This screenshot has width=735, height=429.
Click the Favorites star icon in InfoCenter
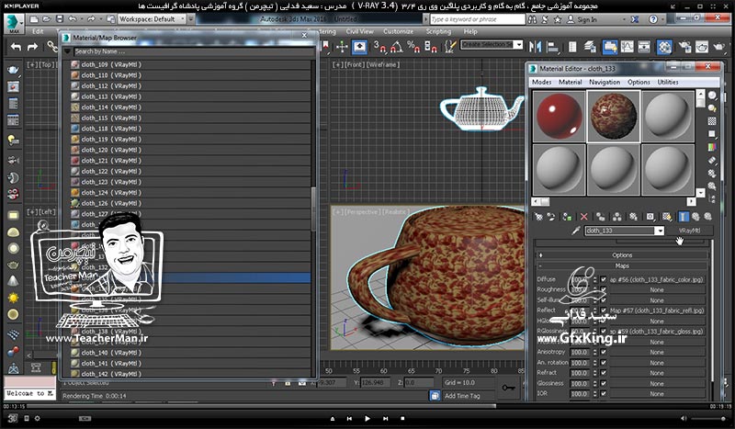point(558,19)
